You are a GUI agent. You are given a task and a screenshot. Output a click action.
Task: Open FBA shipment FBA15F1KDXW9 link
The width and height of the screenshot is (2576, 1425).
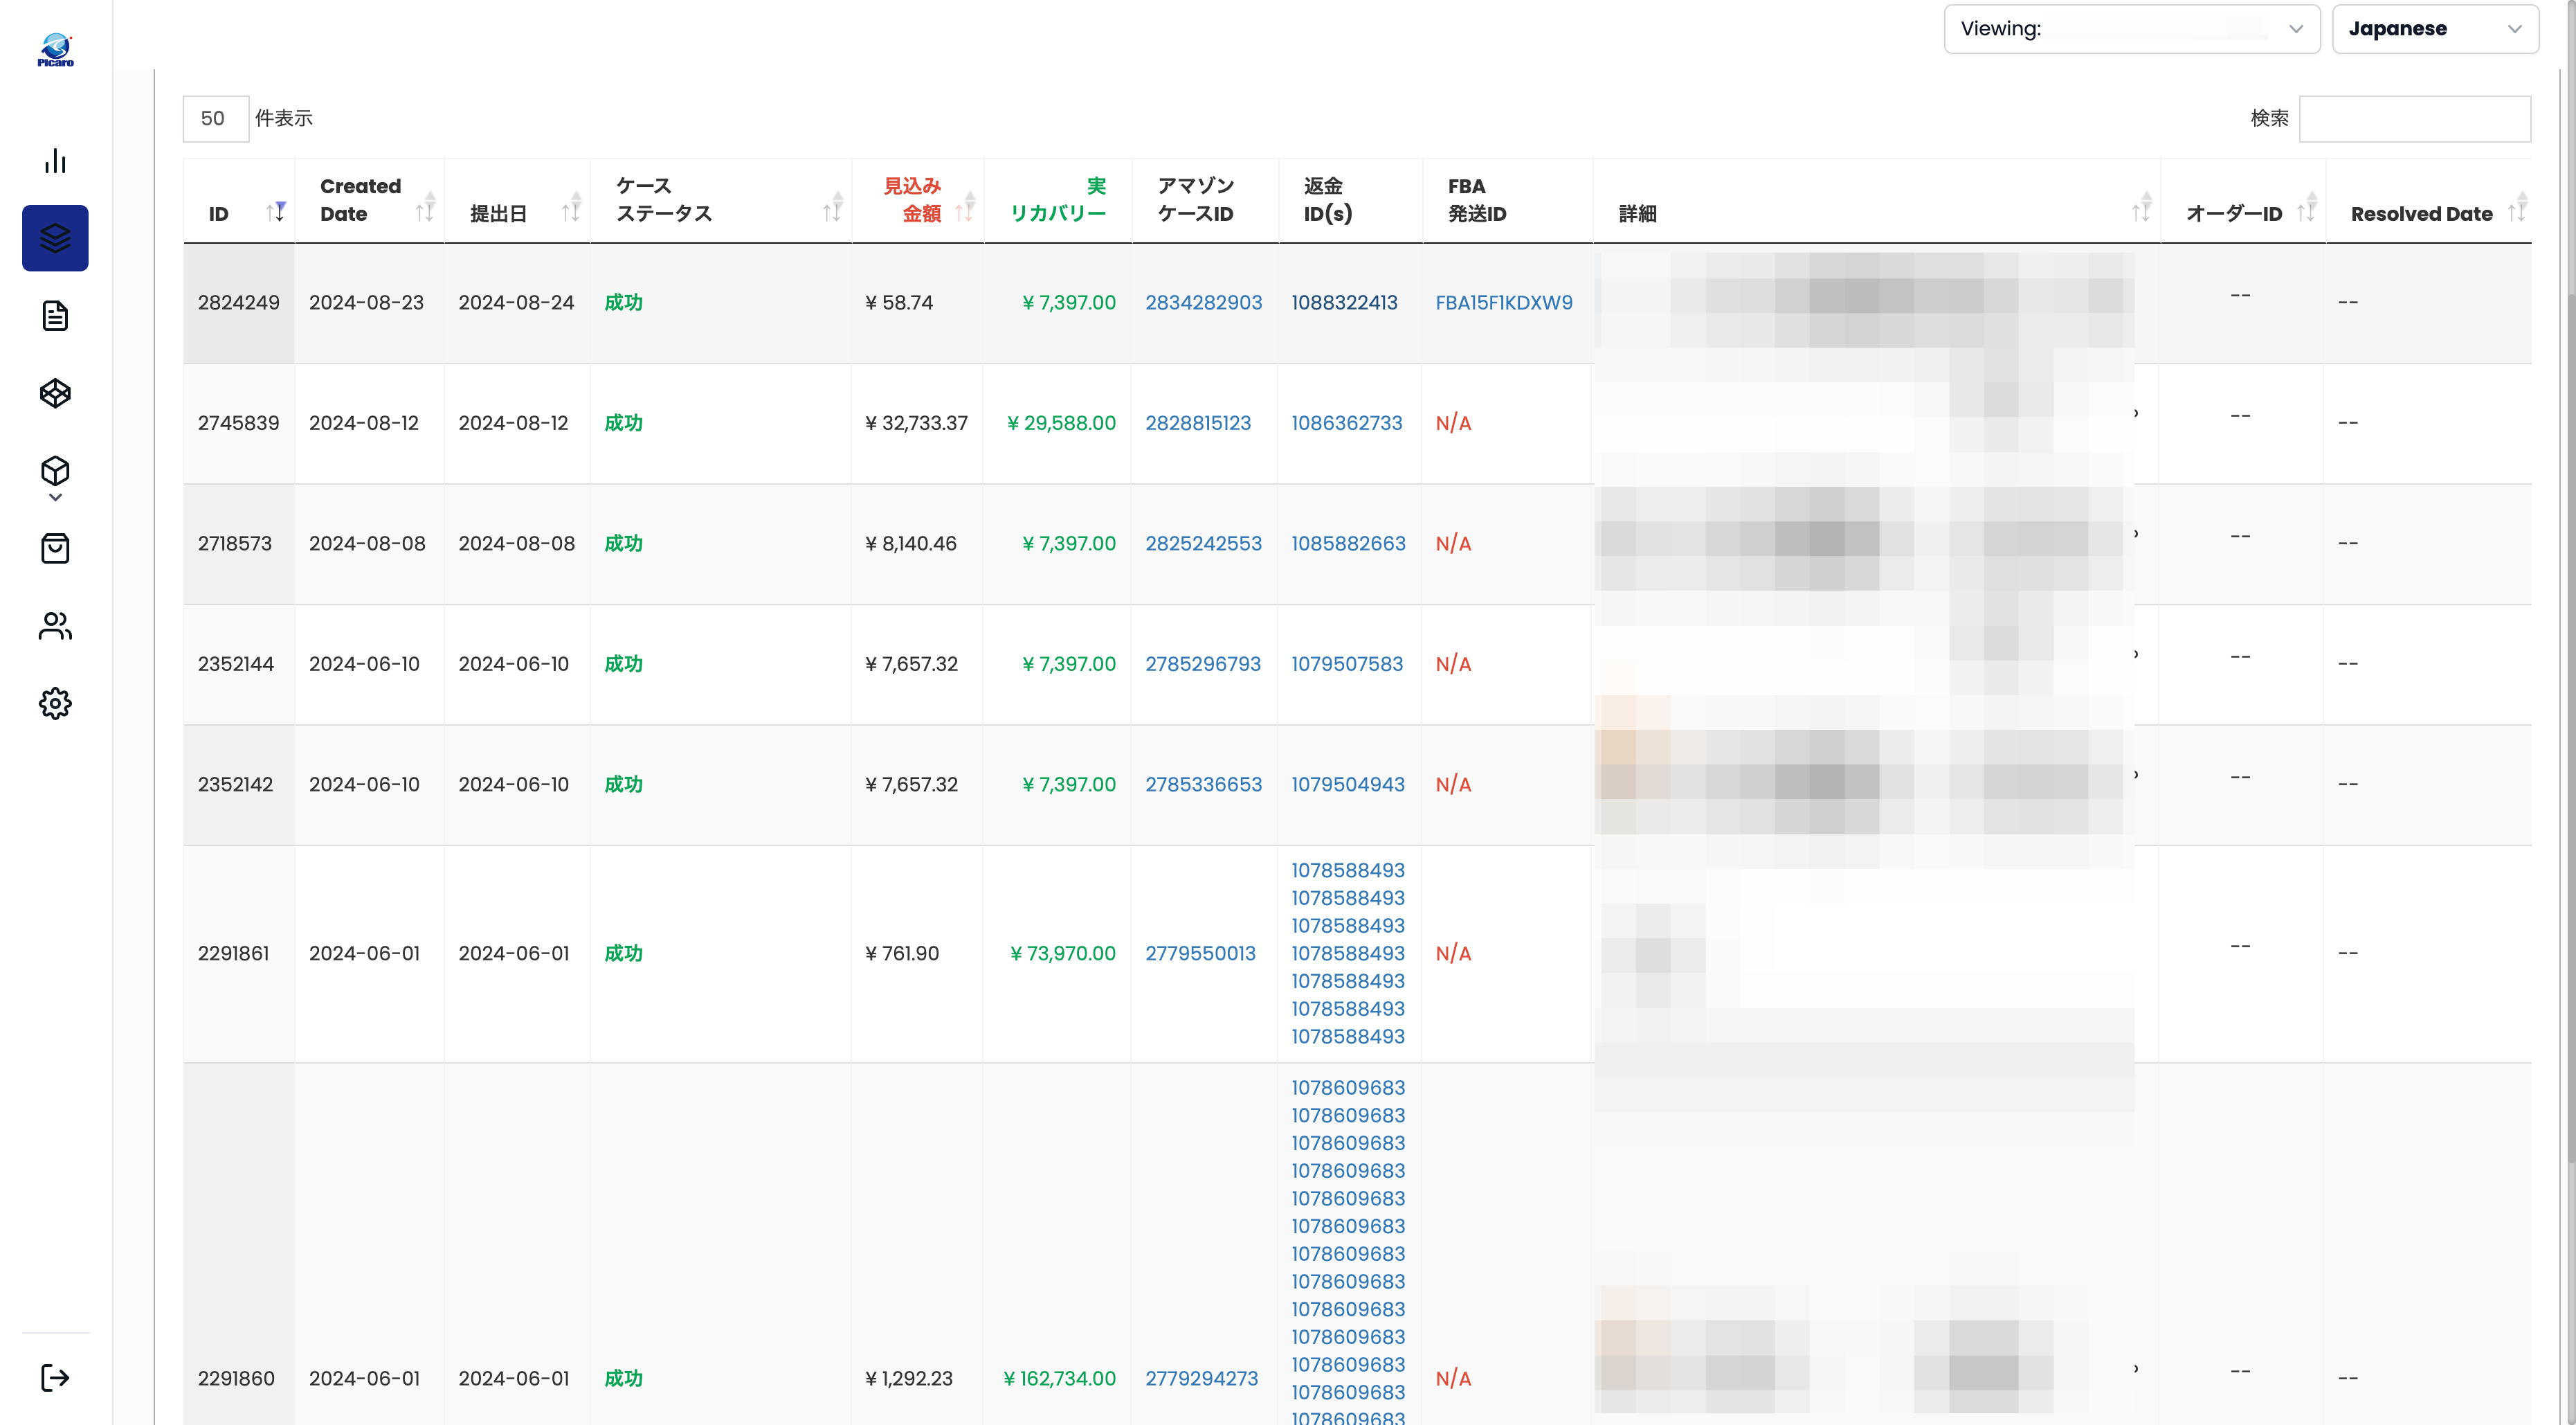1503,302
